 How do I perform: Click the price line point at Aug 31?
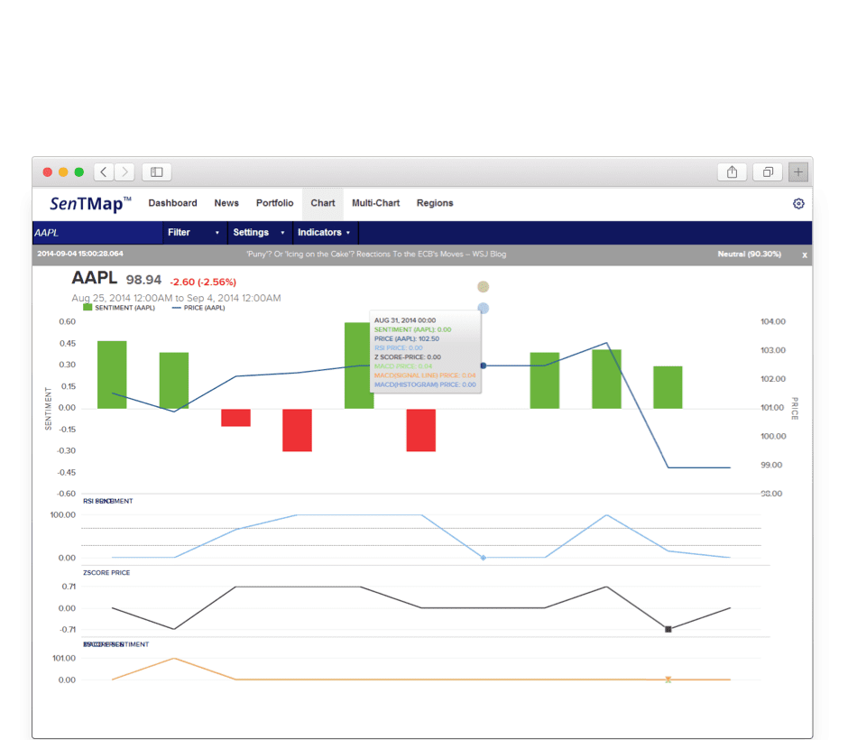[x=483, y=365]
